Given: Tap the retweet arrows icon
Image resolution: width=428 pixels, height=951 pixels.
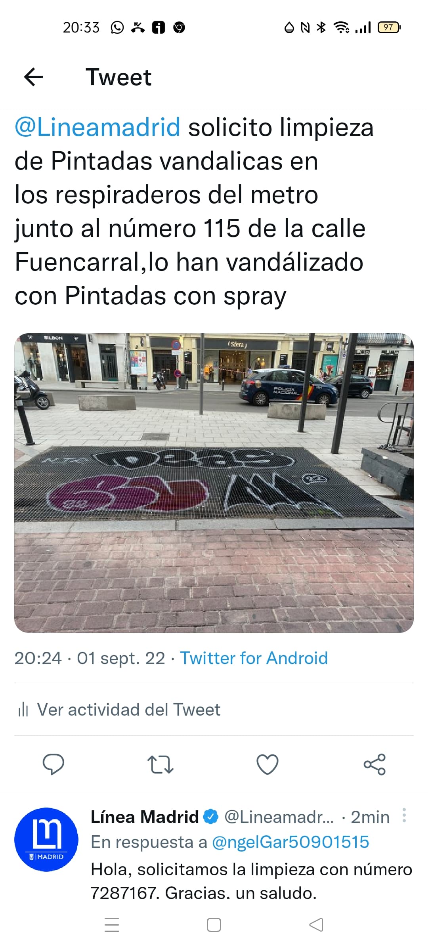Looking at the screenshot, I should click(x=160, y=764).
